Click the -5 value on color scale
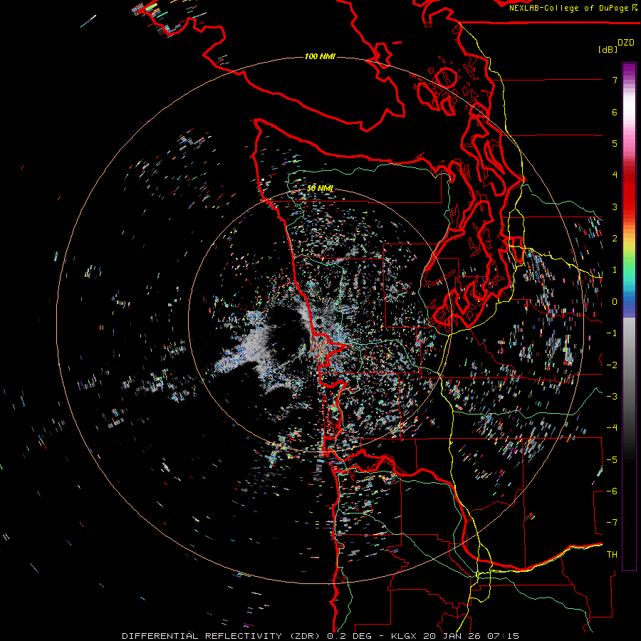 (612, 459)
